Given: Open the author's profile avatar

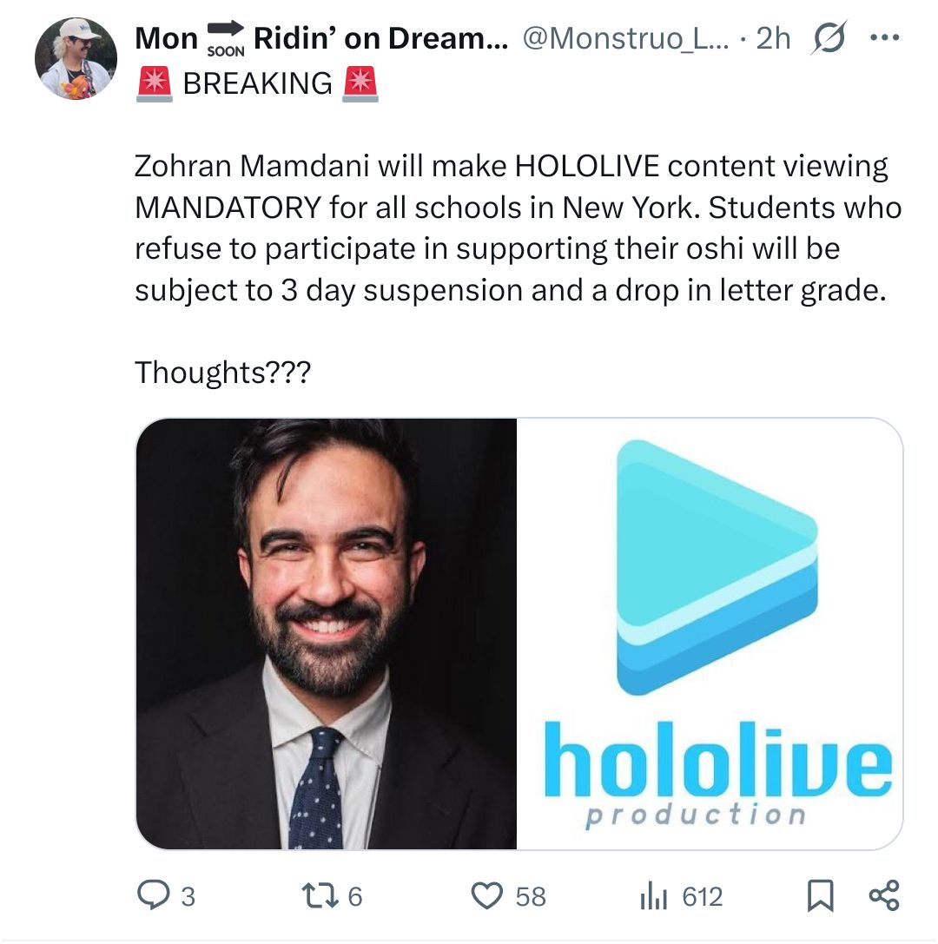Looking at the screenshot, I should (76, 58).
